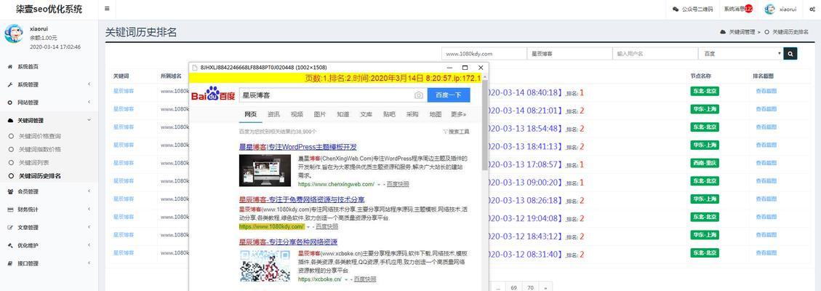The image size is (821, 291).
Task: Open result 星辰博客-专注分享各种网络资源
Action: [x=289, y=242]
